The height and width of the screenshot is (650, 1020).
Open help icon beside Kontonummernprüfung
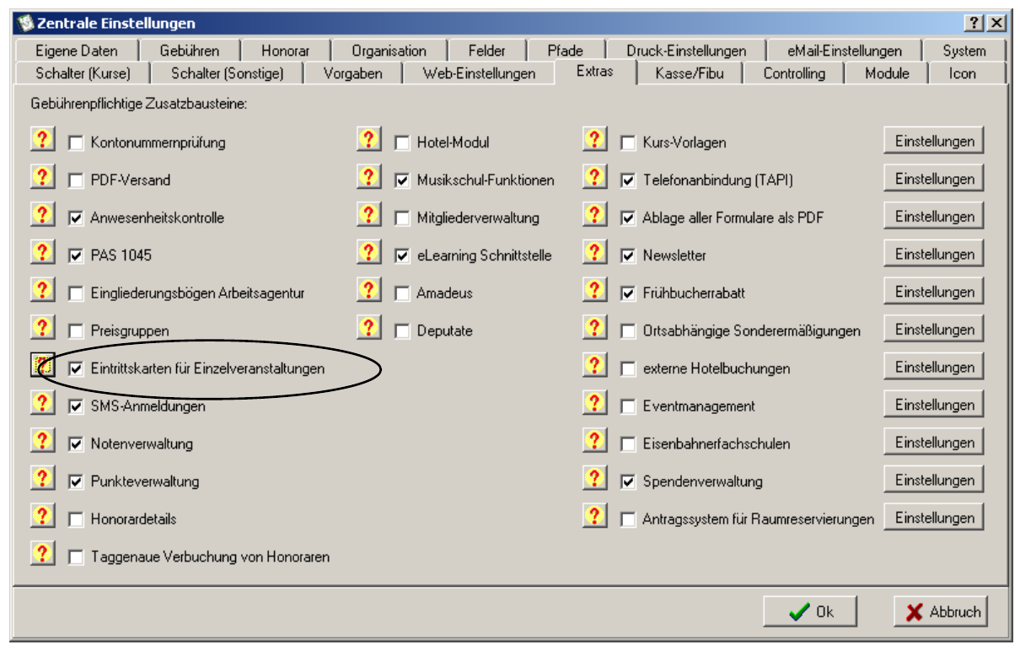[42, 139]
